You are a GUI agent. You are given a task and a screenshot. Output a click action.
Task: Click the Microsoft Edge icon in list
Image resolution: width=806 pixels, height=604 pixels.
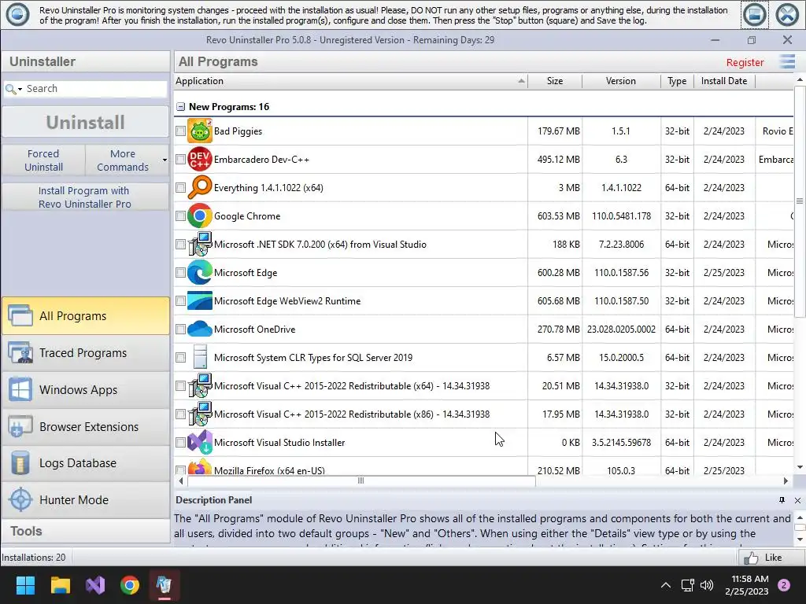pos(199,272)
